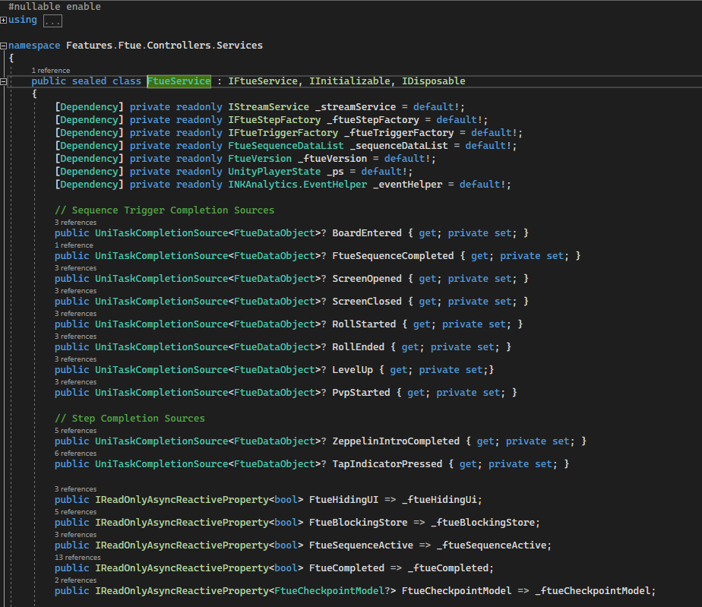This screenshot has height=607, width=702.
Task: Open 1 reference link above FtueSequenceCompleted
Action: click(x=74, y=245)
